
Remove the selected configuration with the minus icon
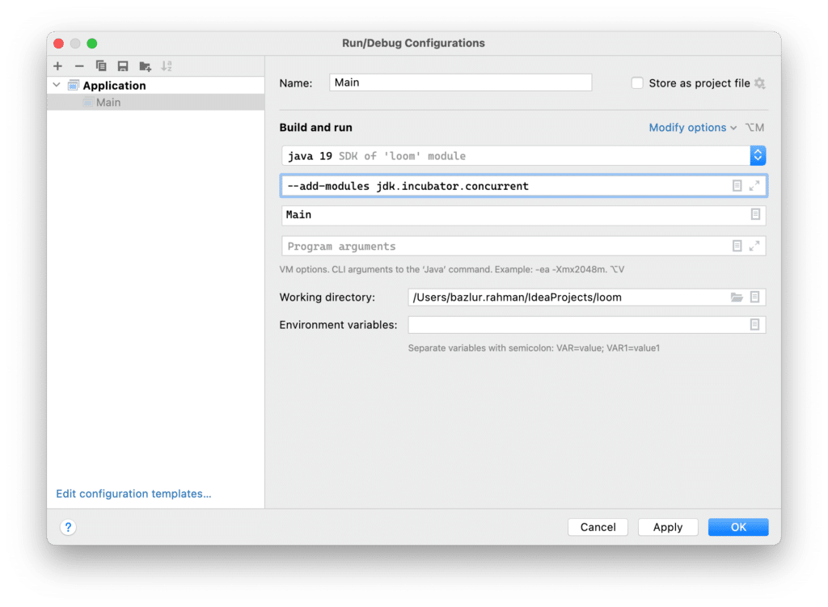coord(79,66)
